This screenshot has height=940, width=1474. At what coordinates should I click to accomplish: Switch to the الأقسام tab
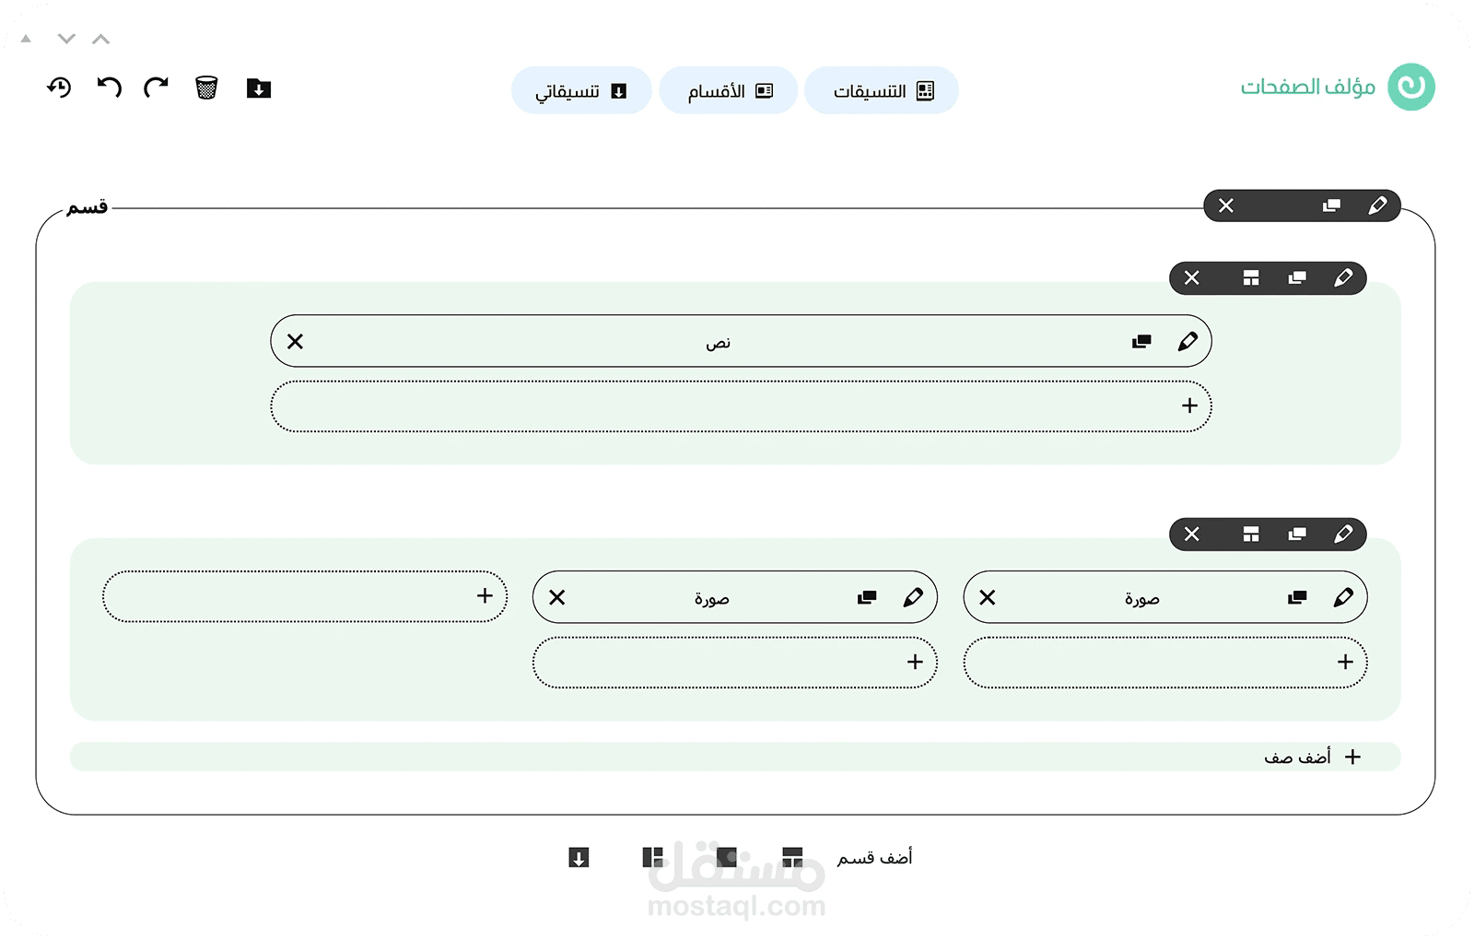(x=729, y=90)
